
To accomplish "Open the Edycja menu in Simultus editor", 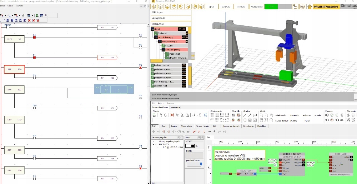I will (161, 103).
